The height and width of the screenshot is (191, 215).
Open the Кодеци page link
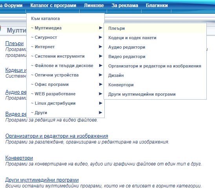[x=16, y=70]
